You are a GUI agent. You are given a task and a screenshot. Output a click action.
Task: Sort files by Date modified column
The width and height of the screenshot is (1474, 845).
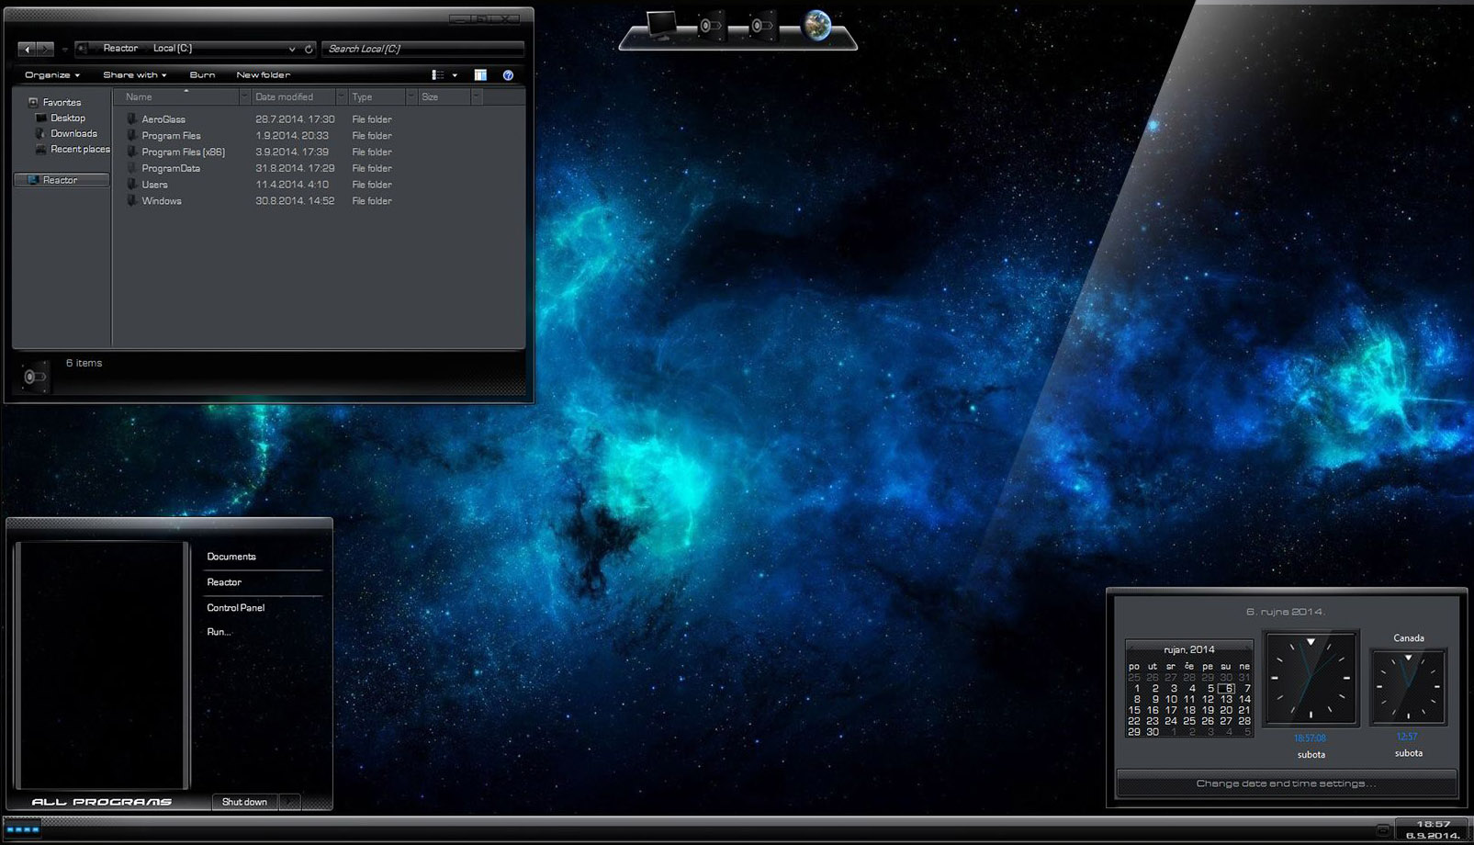pos(292,97)
